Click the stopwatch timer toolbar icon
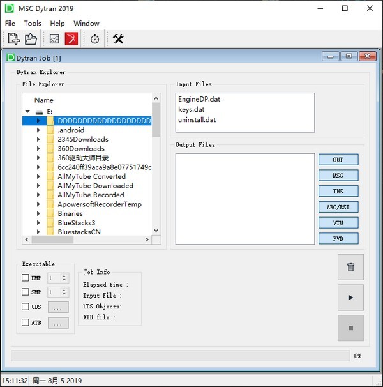Screen dimensions: 383x387 [94, 39]
